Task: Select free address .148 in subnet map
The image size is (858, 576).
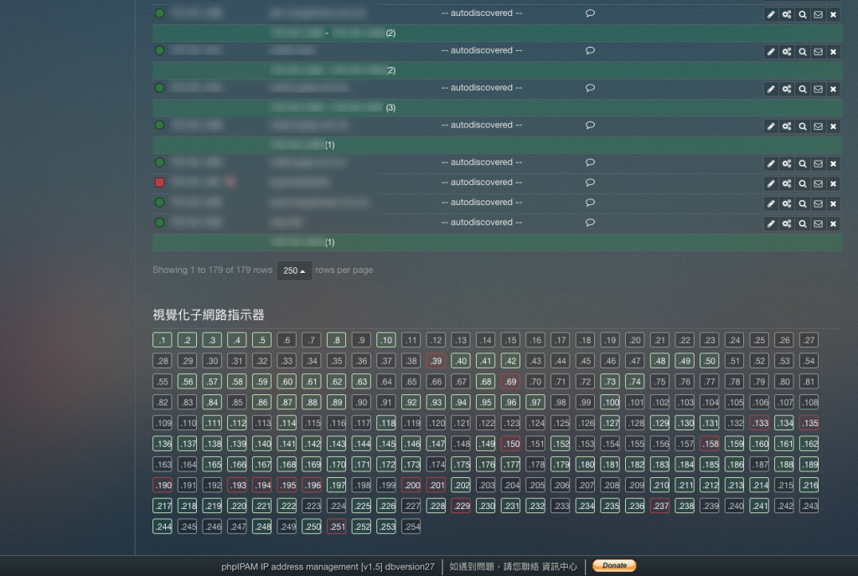Action: pyautogui.click(x=461, y=444)
